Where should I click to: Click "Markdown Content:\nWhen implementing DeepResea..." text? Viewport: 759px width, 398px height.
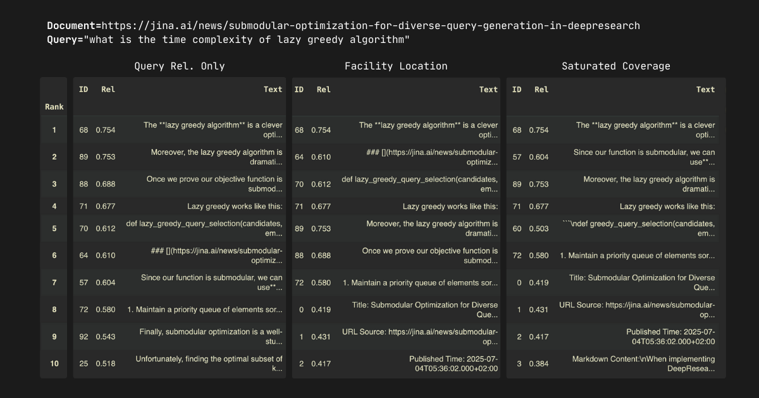coord(644,363)
